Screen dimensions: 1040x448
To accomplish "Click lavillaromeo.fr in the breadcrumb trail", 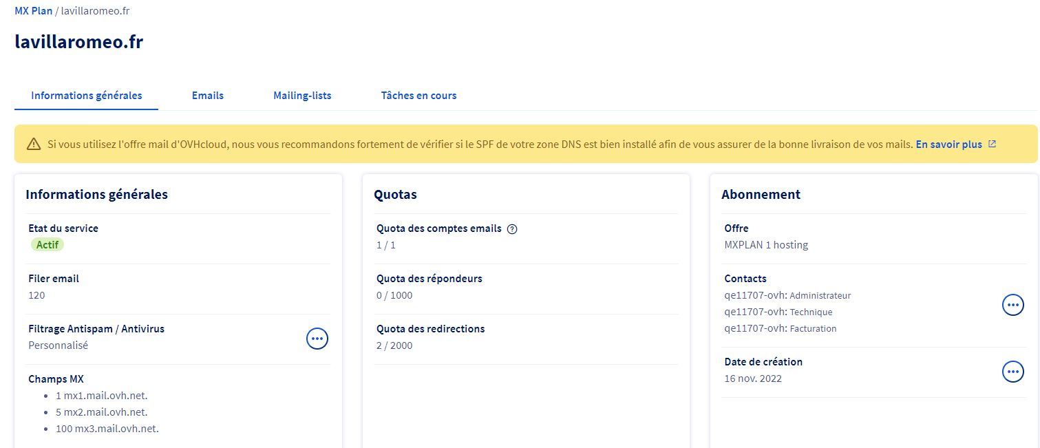I will (95, 11).
